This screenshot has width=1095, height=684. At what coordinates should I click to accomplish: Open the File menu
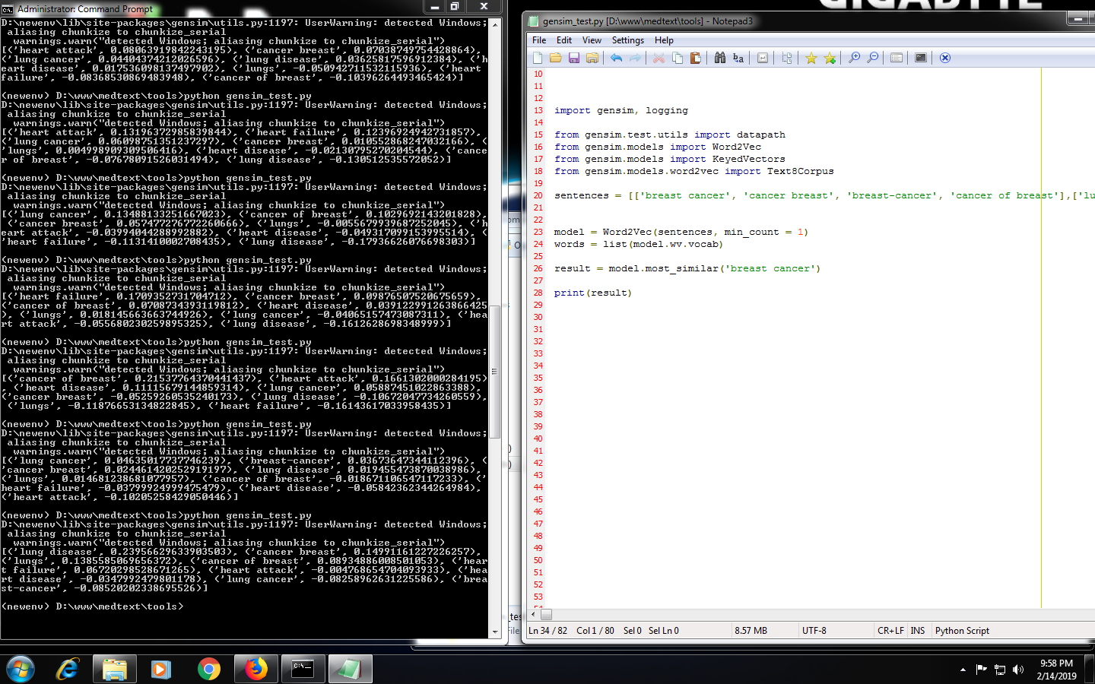click(x=538, y=40)
